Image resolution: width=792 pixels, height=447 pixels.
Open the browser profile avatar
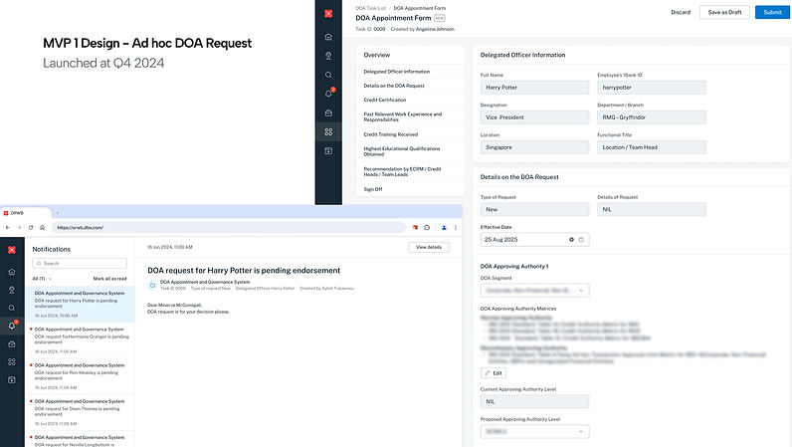[444, 228]
